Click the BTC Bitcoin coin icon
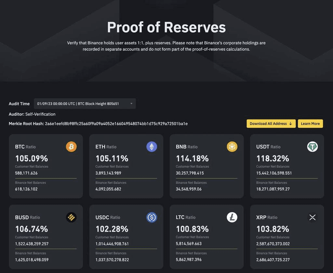The height and width of the screenshot is (273, 333). [71, 146]
